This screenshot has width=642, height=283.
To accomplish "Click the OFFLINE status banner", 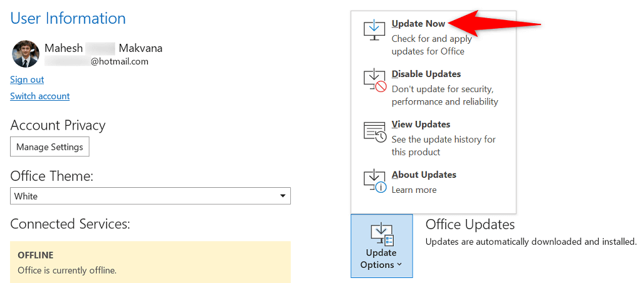I will (150, 262).
